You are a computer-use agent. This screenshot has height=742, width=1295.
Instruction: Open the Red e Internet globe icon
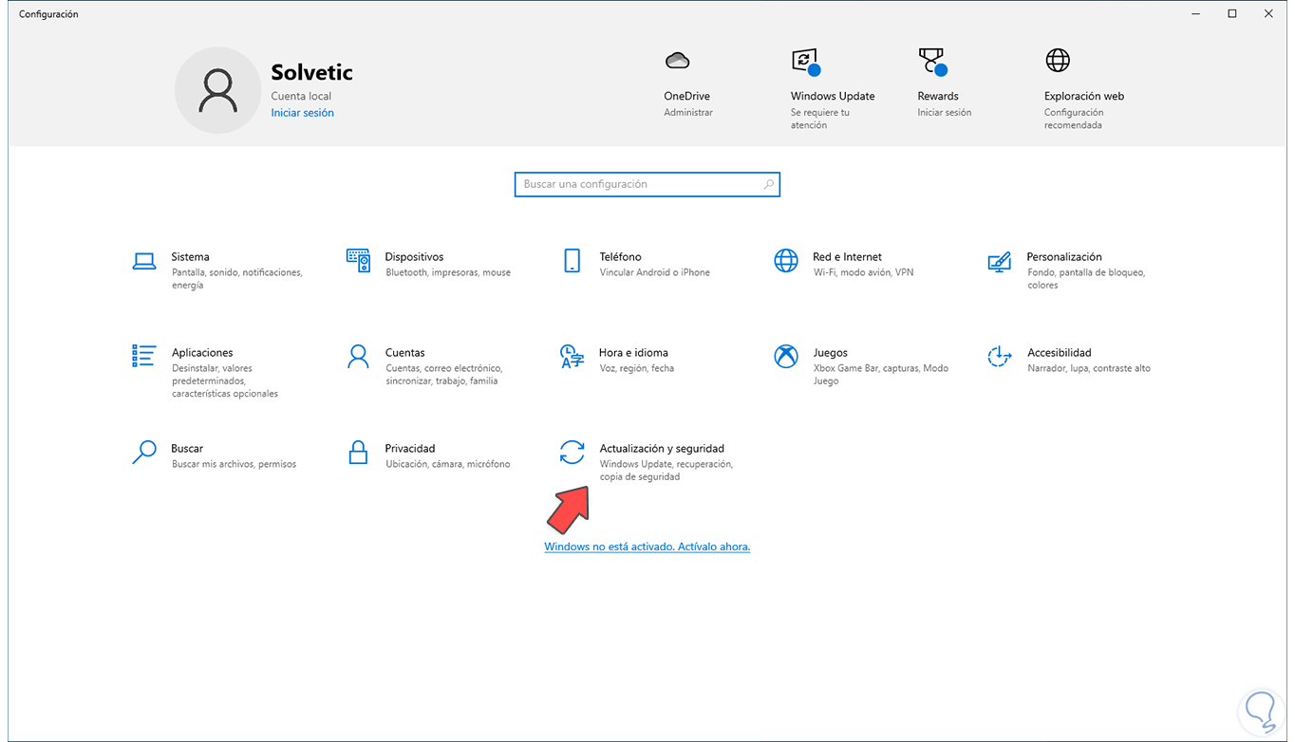click(x=786, y=261)
